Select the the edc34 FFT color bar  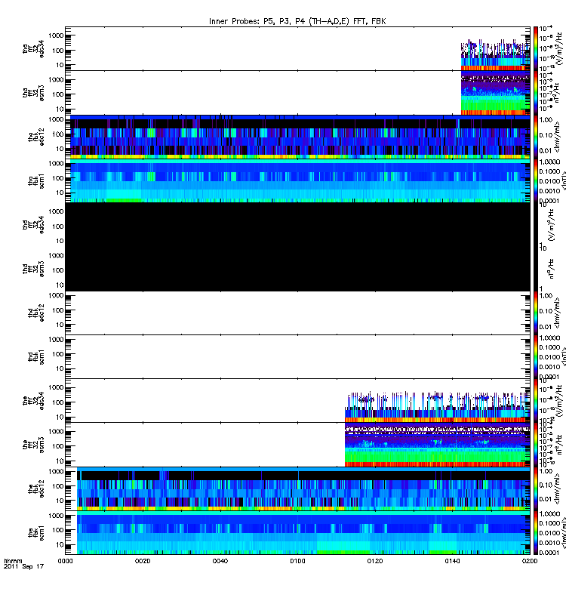(x=536, y=400)
